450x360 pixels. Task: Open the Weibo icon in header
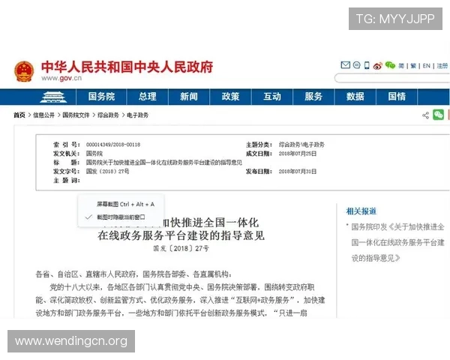pos(378,66)
